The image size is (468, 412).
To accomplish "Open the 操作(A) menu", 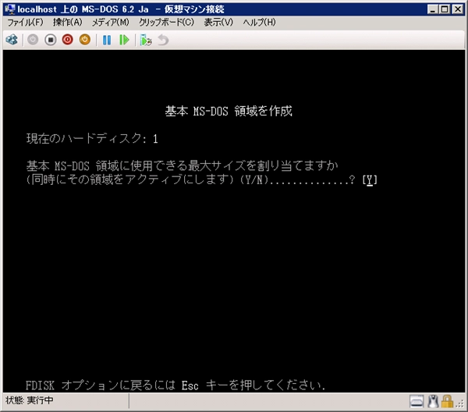I will click(x=67, y=23).
